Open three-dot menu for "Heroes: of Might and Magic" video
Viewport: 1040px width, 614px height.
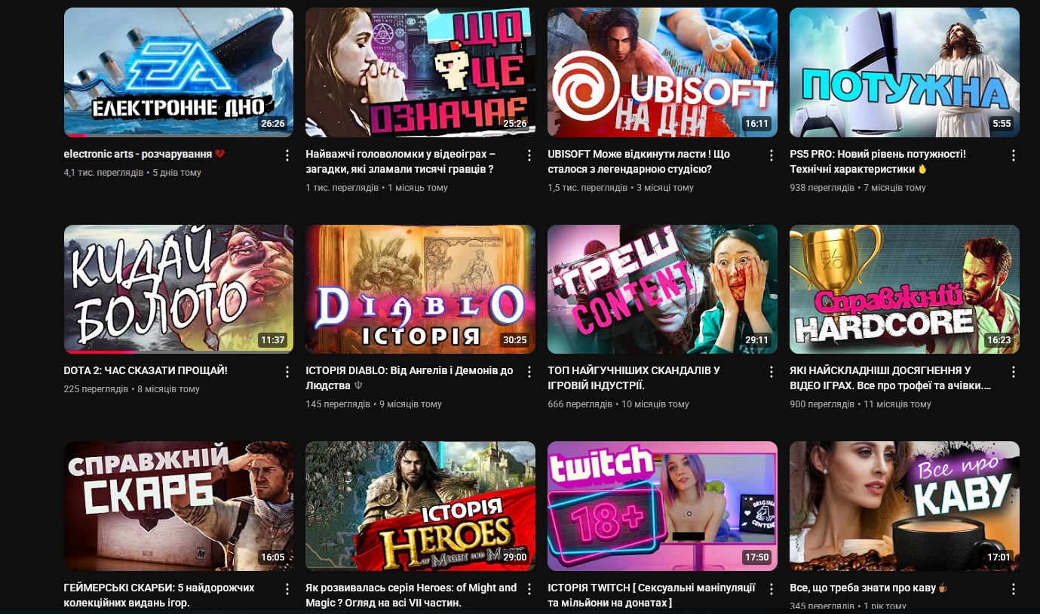tap(529, 589)
